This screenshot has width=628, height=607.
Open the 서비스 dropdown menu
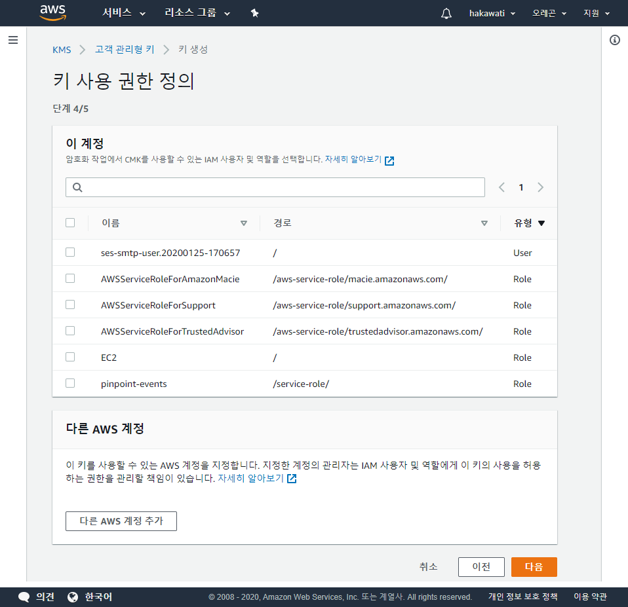[x=124, y=13]
